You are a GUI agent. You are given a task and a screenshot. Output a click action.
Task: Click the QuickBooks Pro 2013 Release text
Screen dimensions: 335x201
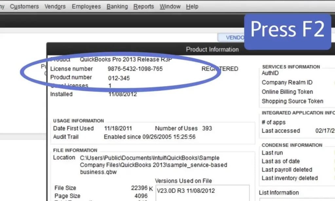point(126,59)
